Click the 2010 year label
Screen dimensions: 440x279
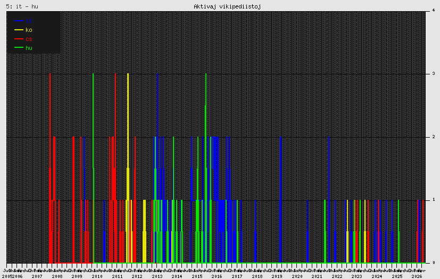click(97, 276)
